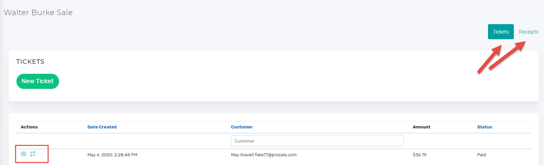This screenshot has height=165, width=544.
Task: Sort tickets by Date Created
Action: pos(102,127)
